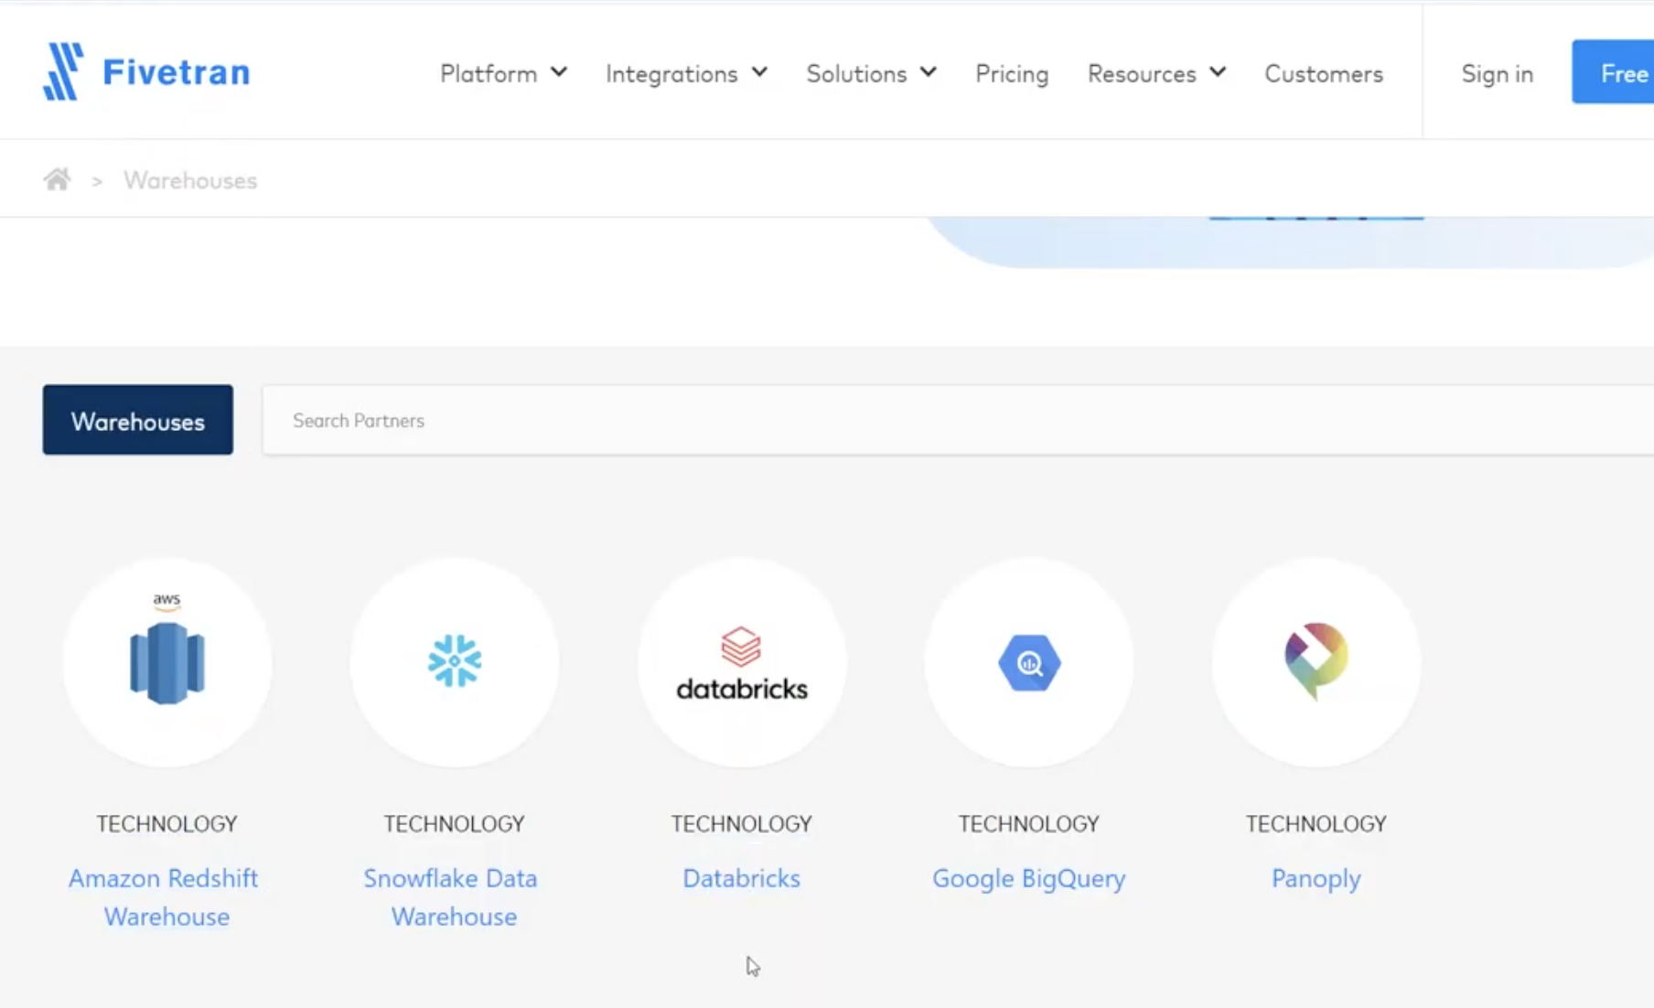Open Amazon Redshift Warehouse link

click(164, 897)
